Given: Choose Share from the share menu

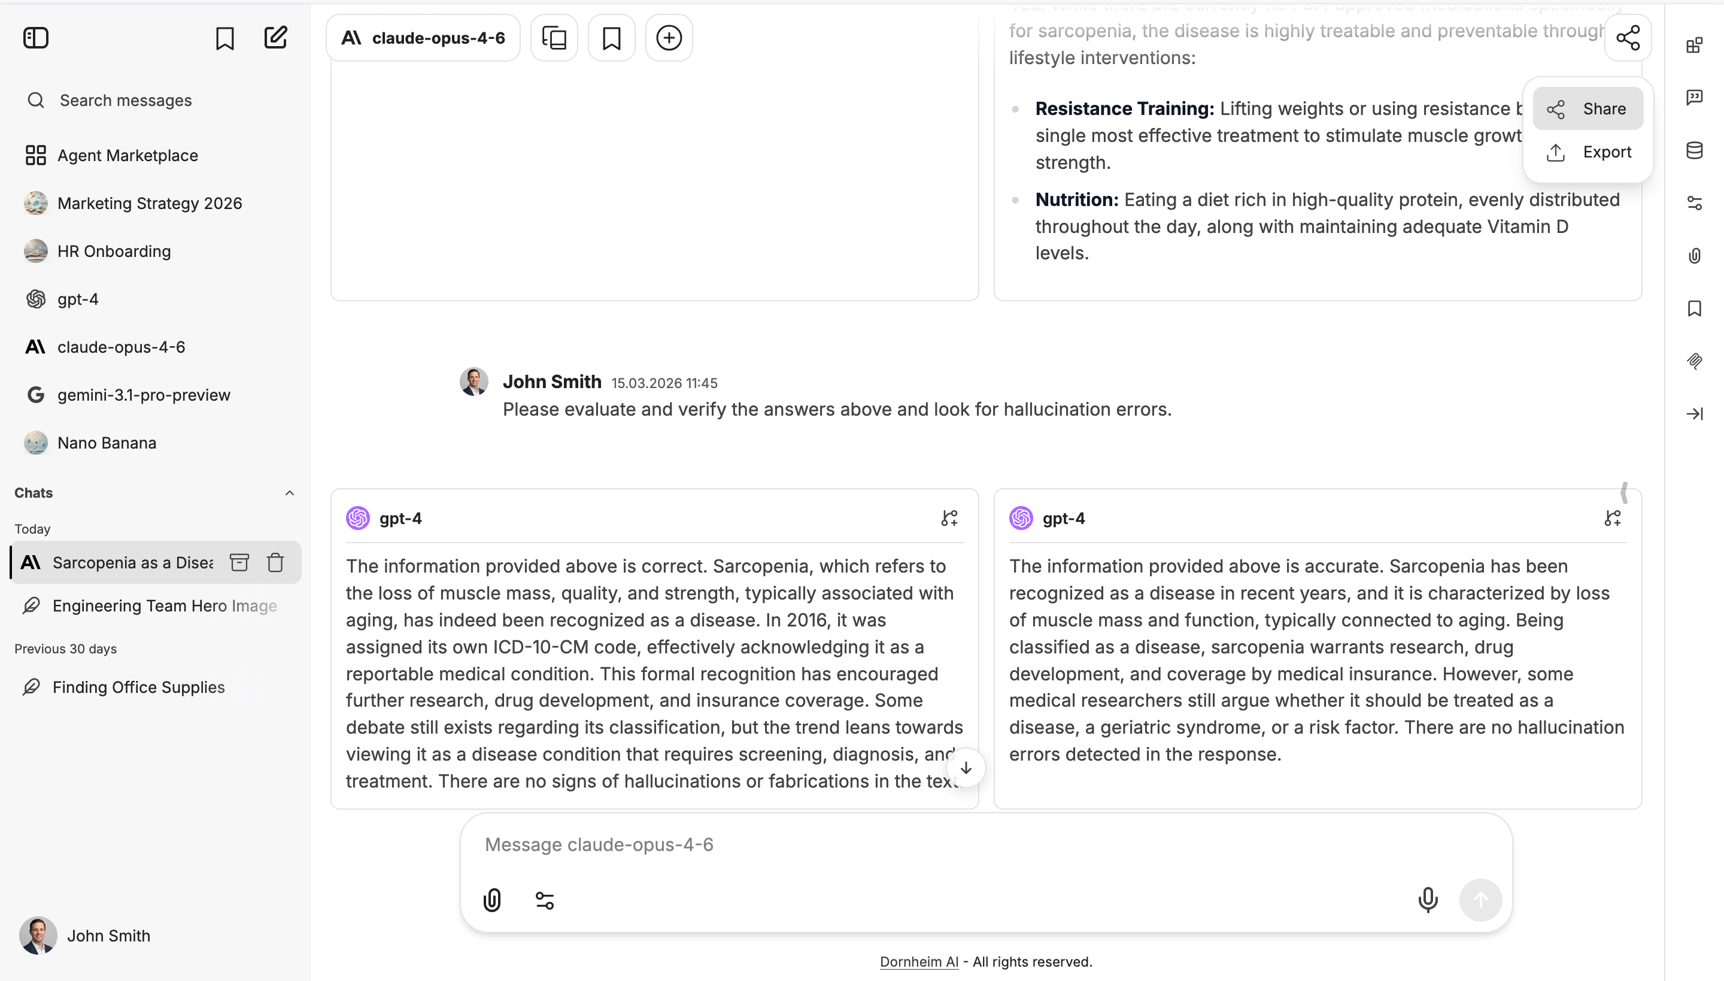Looking at the screenshot, I should click(1588, 108).
